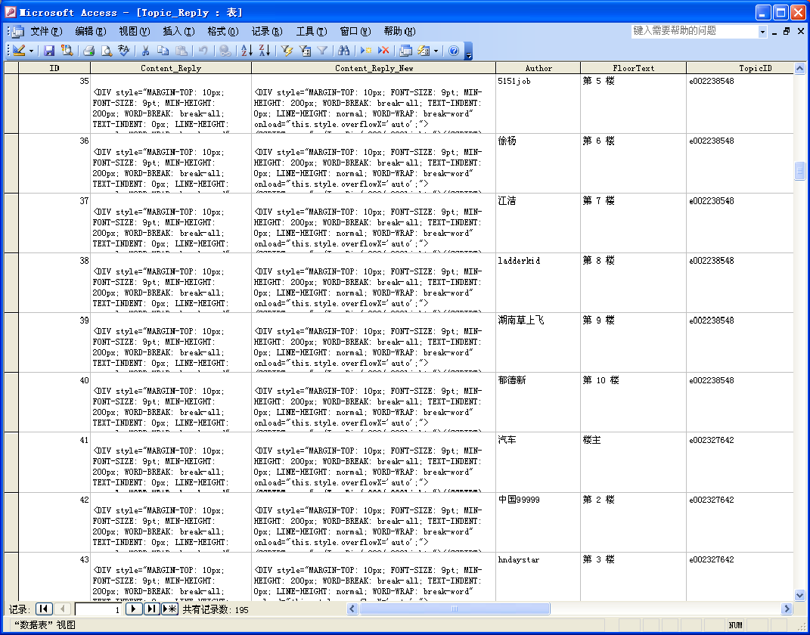Go to the next record
The height and width of the screenshot is (635, 810).
(x=133, y=609)
